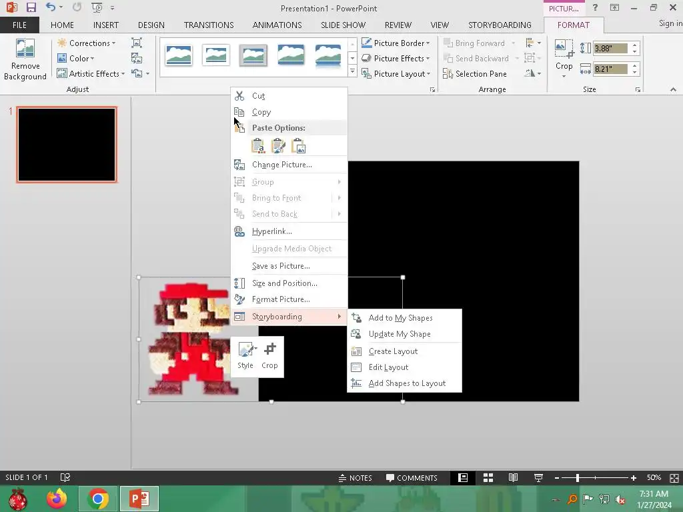Screen dimensions: 683x512
Task: Click the Remove Background button
Action: 25,59
